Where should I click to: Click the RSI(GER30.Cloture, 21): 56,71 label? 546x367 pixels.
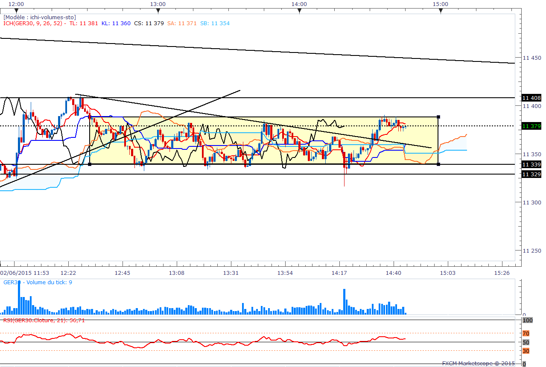coord(44,320)
